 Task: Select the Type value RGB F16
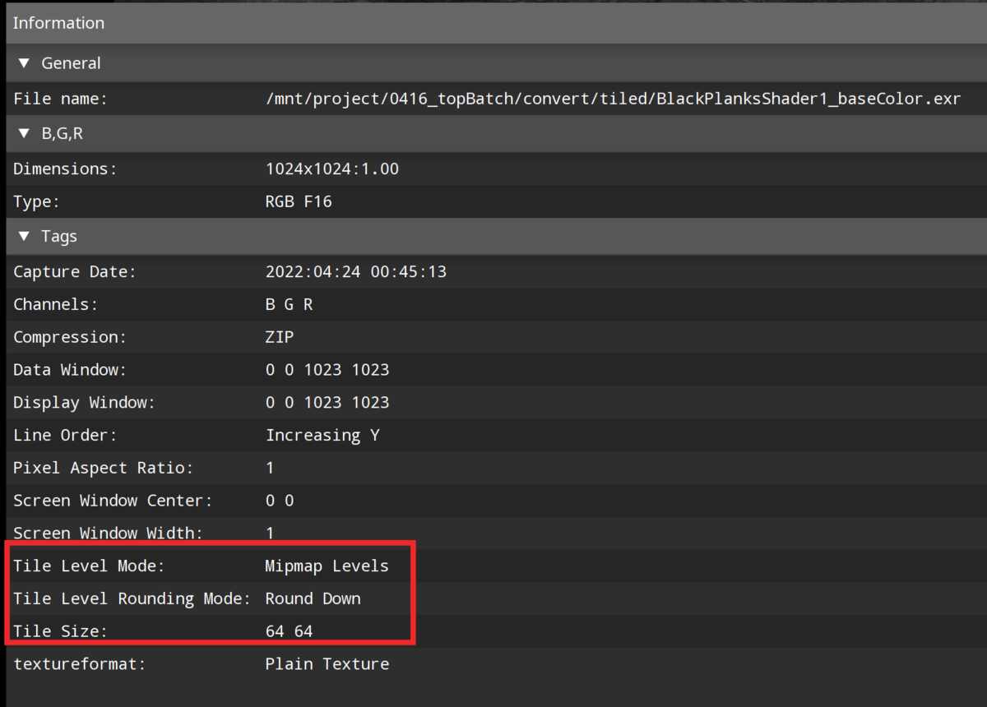(x=299, y=201)
